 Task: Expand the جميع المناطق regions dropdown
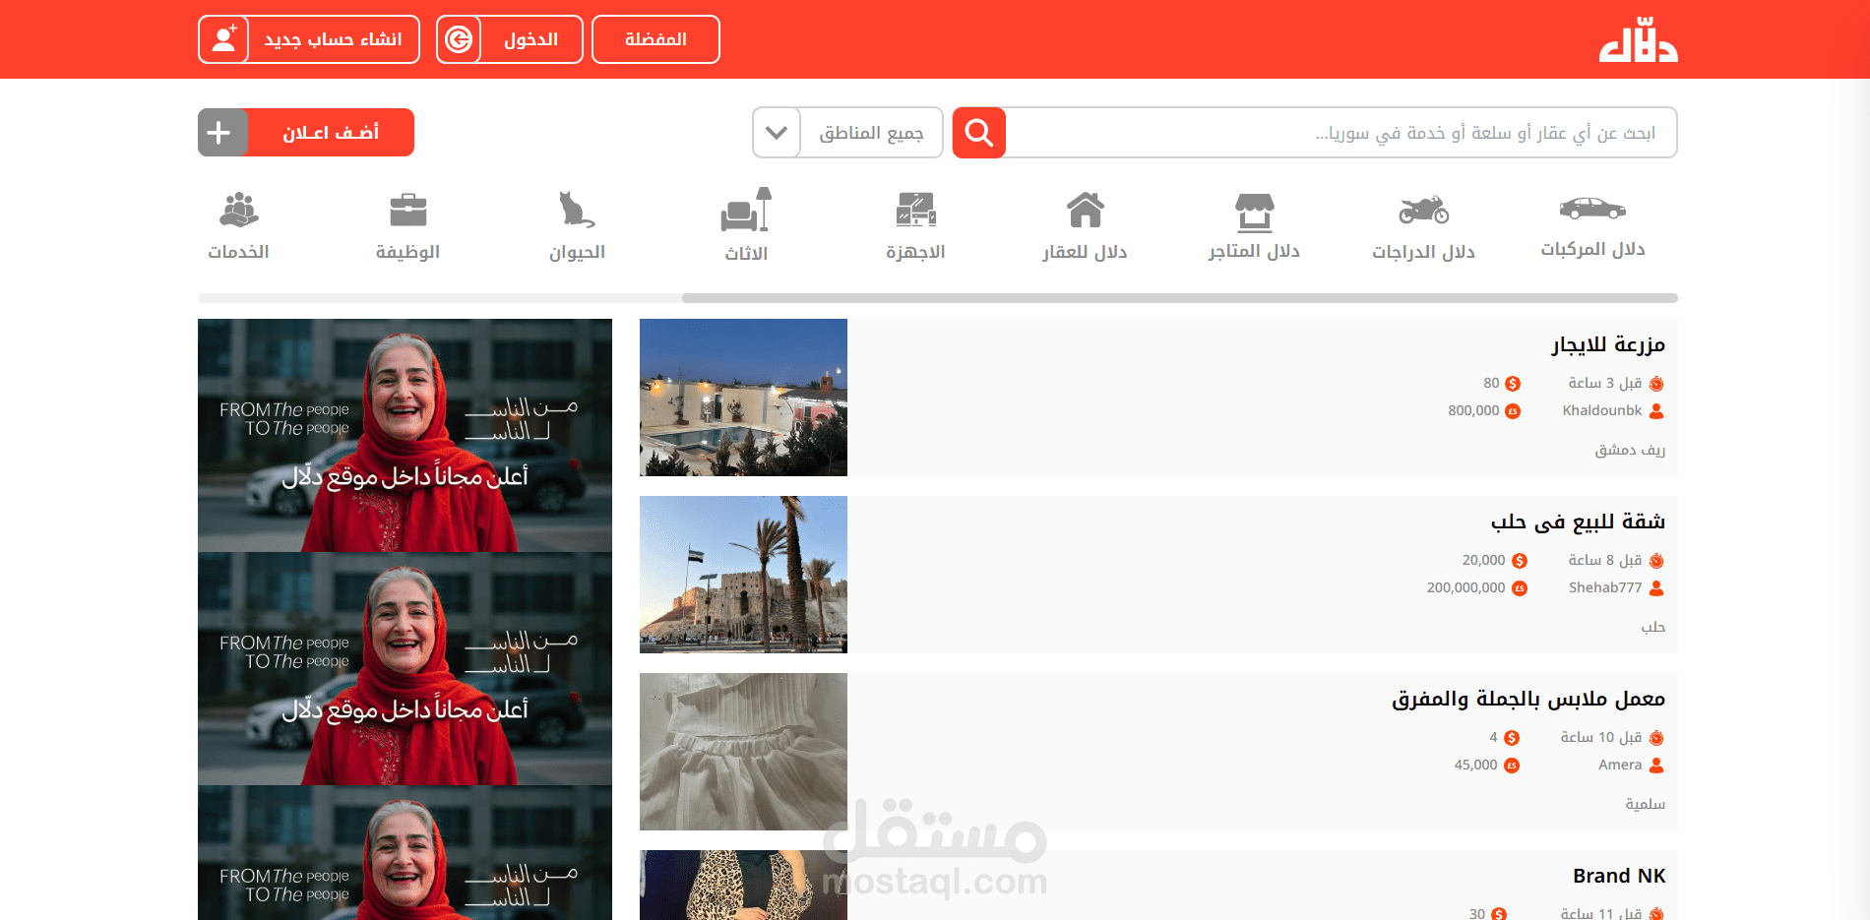(847, 132)
